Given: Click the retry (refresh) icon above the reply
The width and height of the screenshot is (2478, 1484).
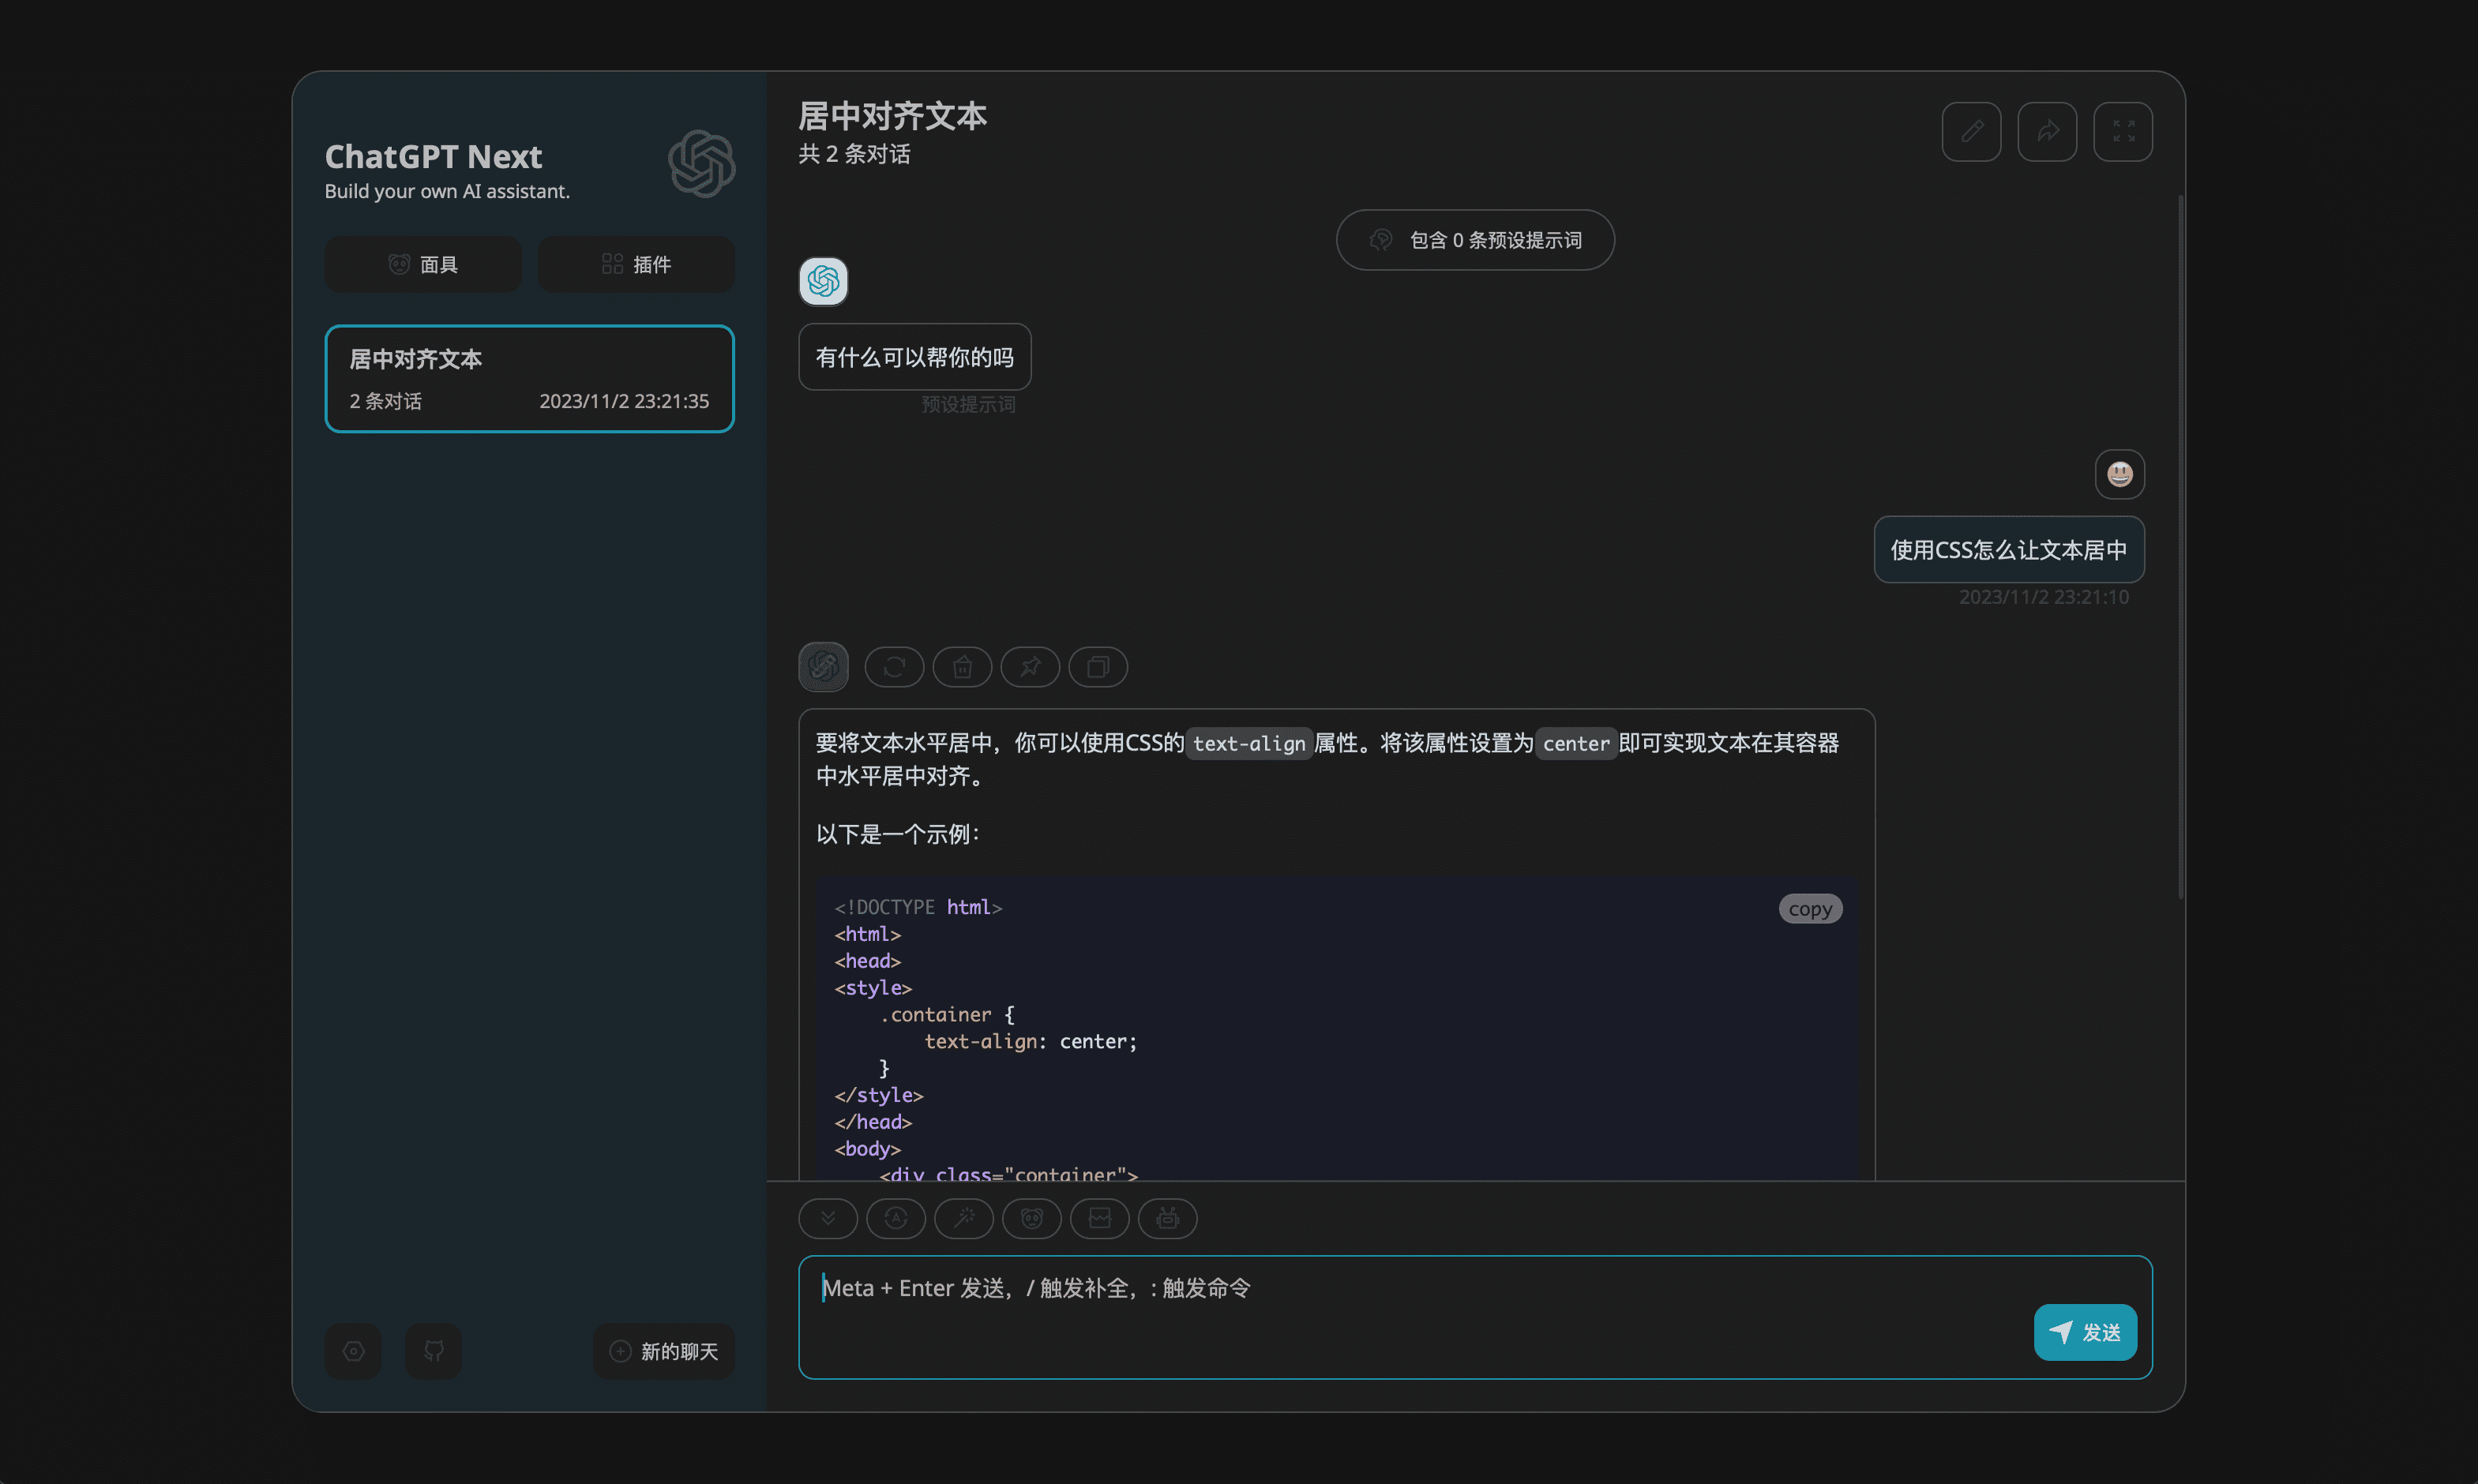Looking at the screenshot, I should (x=893, y=667).
